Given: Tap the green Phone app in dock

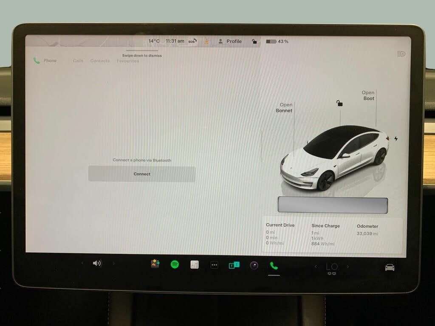Looking at the screenshot, I should (274, 266).
